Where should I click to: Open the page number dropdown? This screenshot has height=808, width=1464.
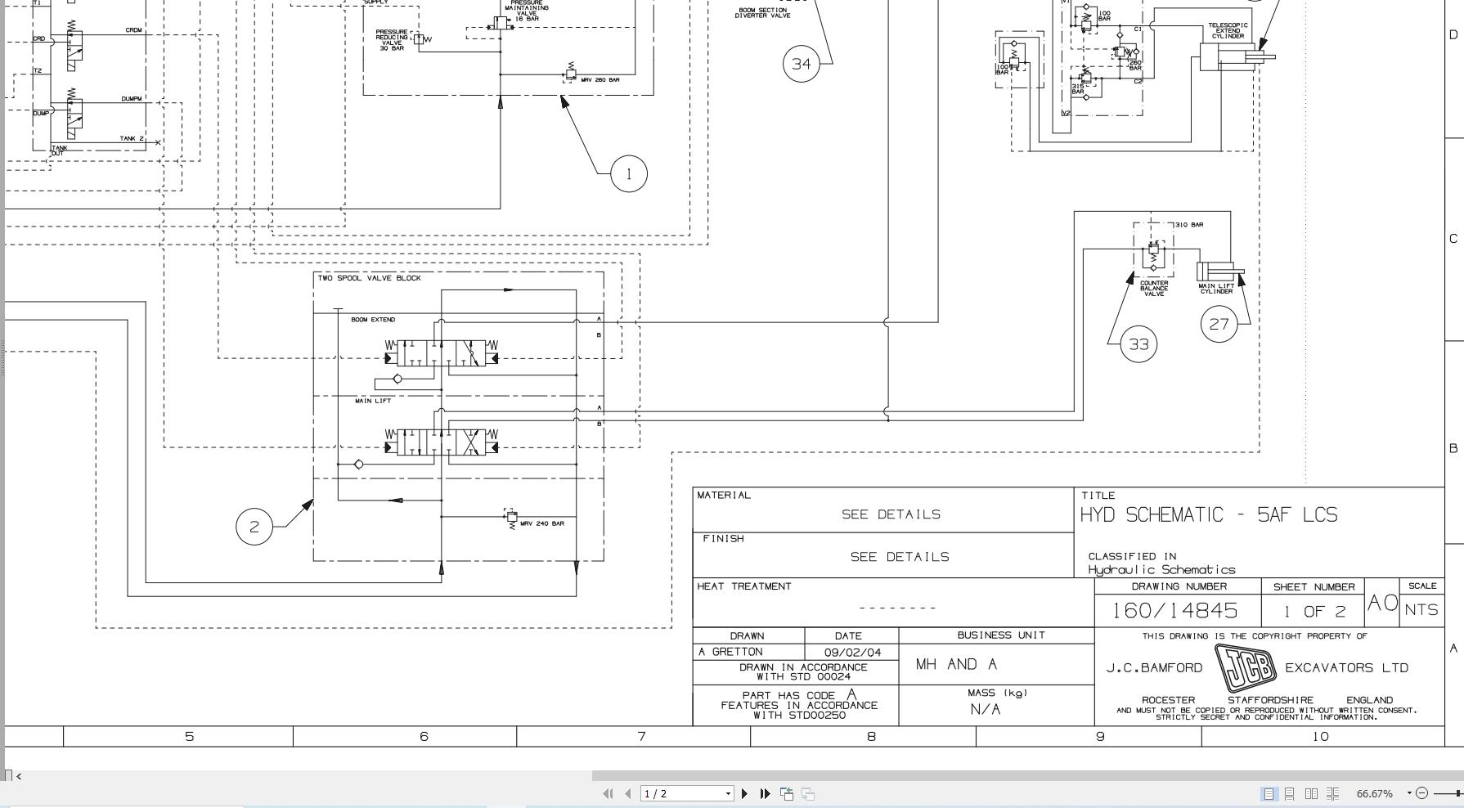click(728, 793)
